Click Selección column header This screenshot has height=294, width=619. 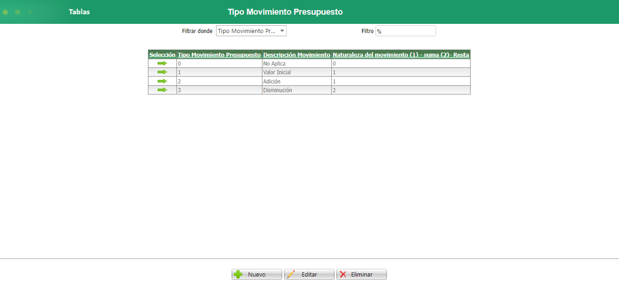(162, 55)
